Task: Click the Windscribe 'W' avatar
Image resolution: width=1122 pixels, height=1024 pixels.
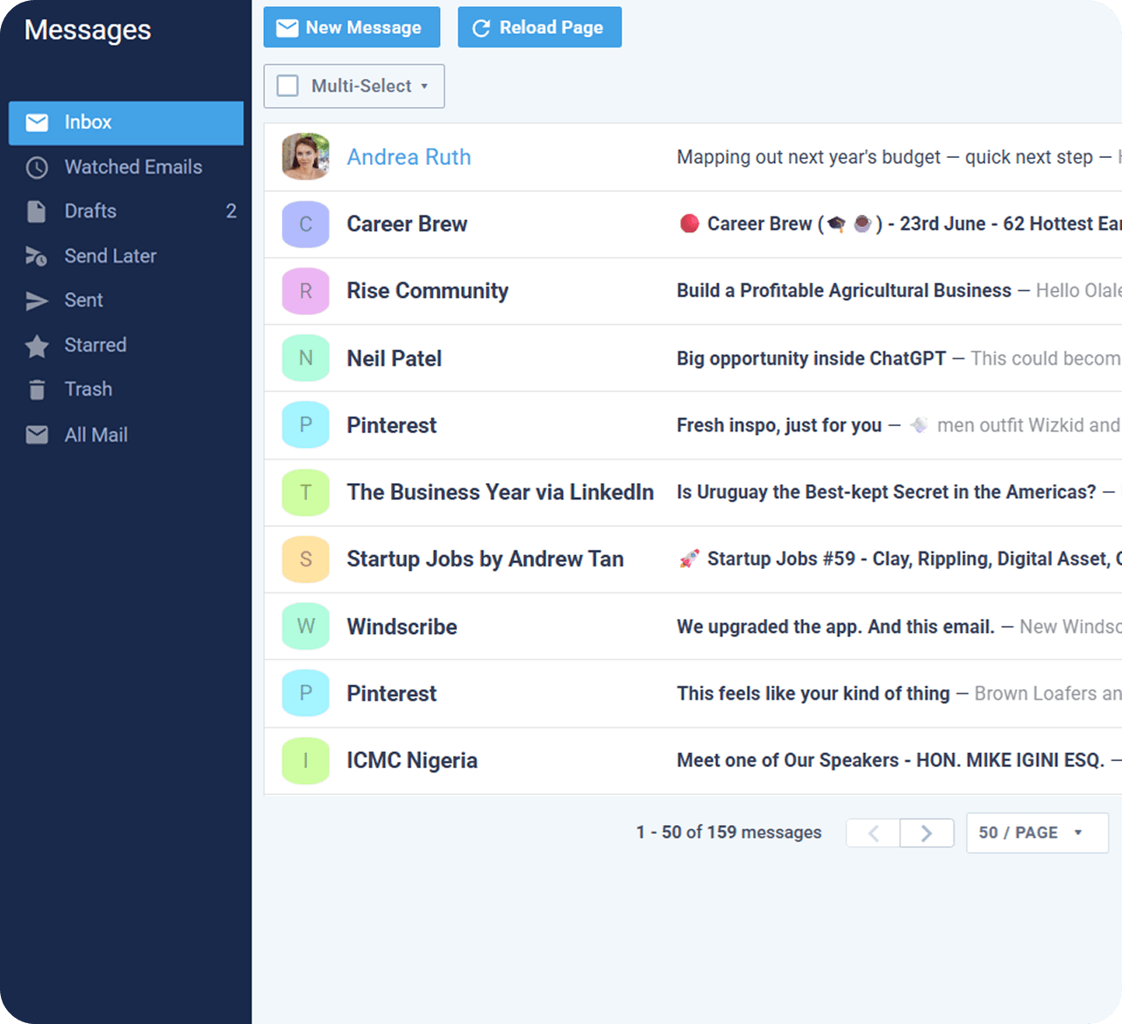Action: click(x=306, y=626)
